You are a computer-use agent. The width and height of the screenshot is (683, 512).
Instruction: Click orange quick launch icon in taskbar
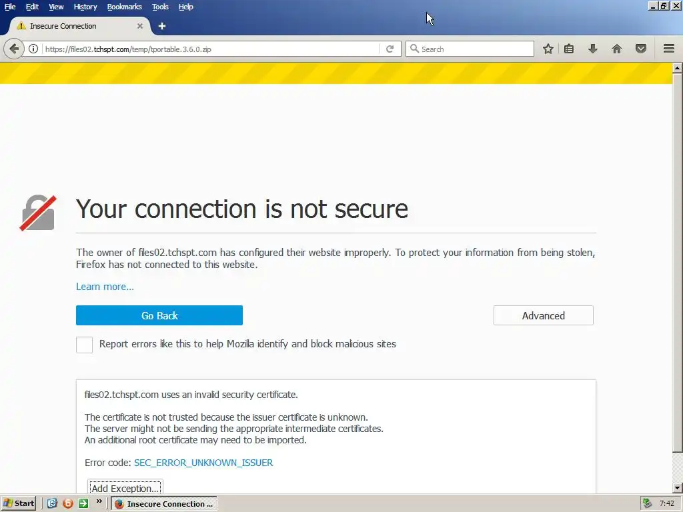point(67,503)
